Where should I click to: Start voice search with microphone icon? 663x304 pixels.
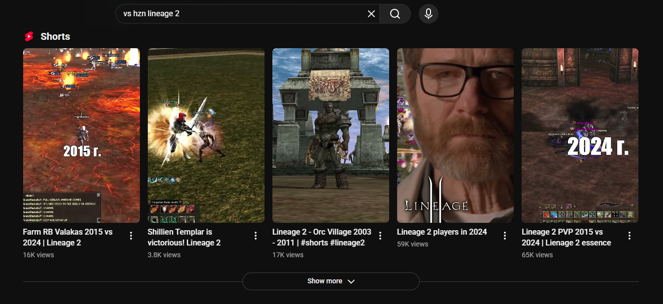[x=429, y=14]
